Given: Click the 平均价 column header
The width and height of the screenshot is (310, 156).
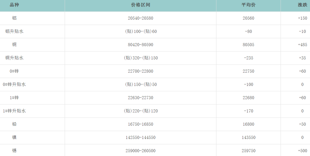Looking at the screenshot, I should 248,5.
